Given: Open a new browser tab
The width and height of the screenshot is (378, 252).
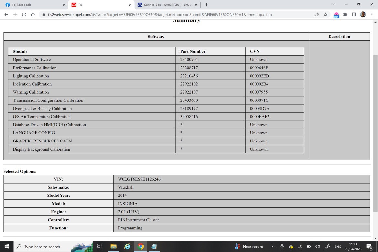Looking at the screenshot, I should click(x=206, y=5).
